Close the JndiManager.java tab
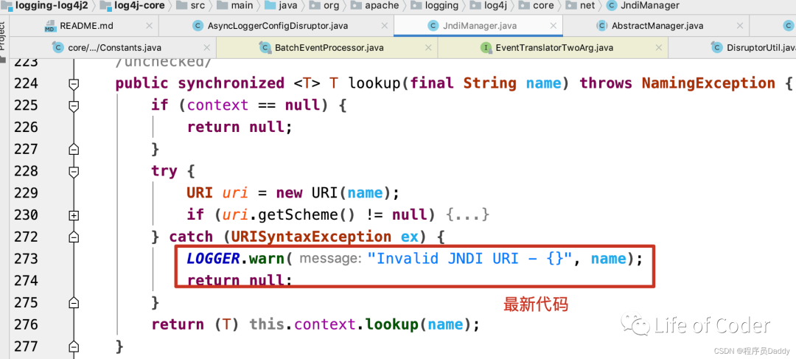796x359 pixels. click(x=552, y=26)
